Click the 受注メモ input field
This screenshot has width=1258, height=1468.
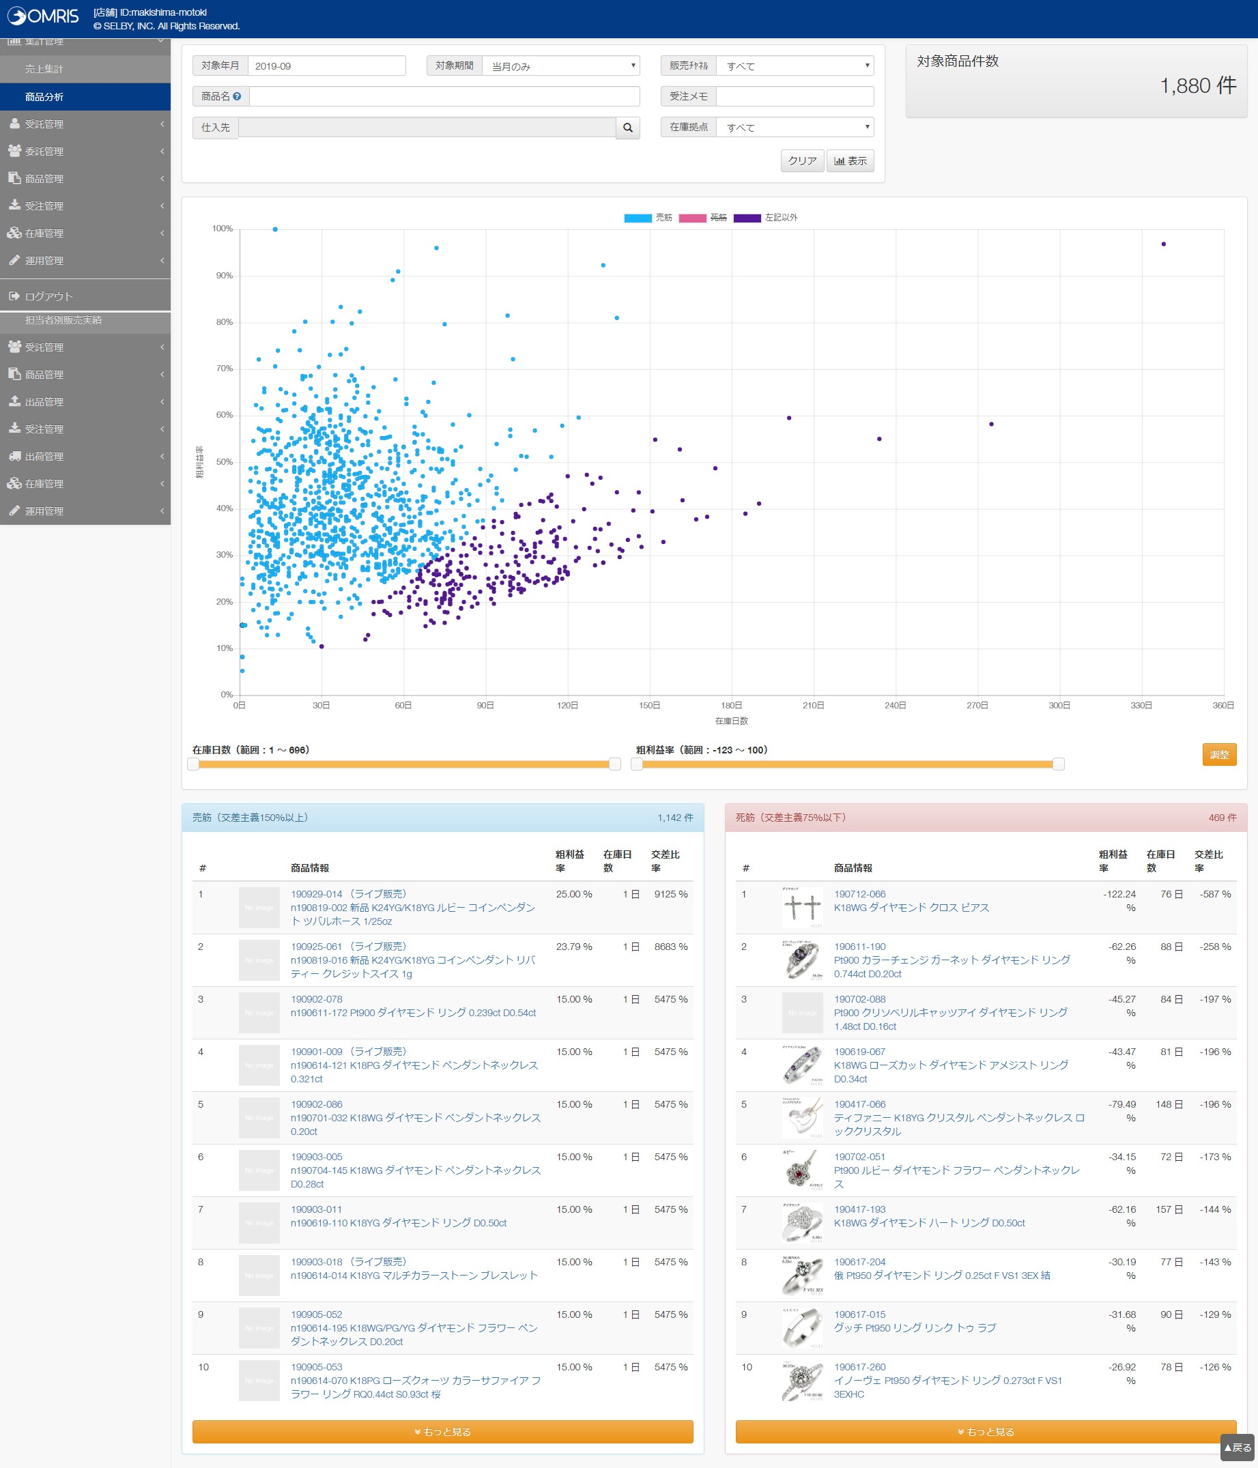click(x=795, y=96)
